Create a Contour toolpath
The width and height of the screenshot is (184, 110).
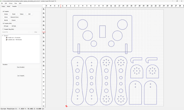[6, 14]
